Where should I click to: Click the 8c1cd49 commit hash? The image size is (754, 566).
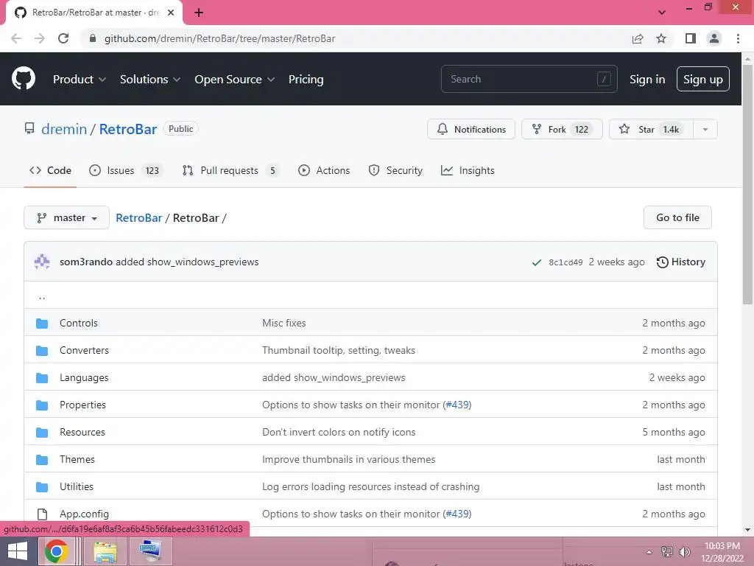coord(565,262)
